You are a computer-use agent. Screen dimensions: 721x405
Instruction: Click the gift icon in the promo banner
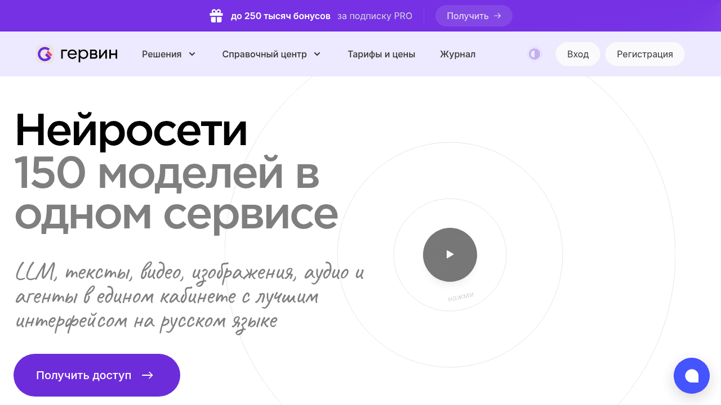click(216, 16)
